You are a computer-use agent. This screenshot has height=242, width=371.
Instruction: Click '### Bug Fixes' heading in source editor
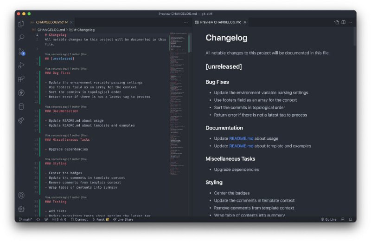coord(58,73)
